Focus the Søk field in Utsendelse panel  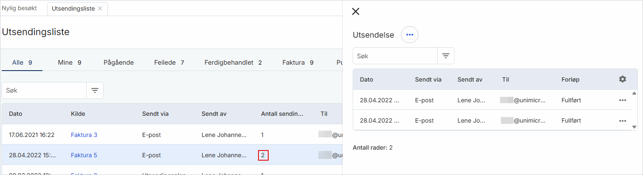coord(395,56)
